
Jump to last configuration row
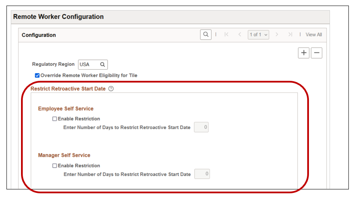coord(290,35)
